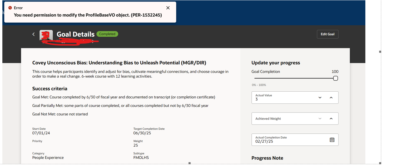This screenshot has height=166, width=398.
Task: Click the PER-1532245 permission error message
Action: tap(88, 15)
